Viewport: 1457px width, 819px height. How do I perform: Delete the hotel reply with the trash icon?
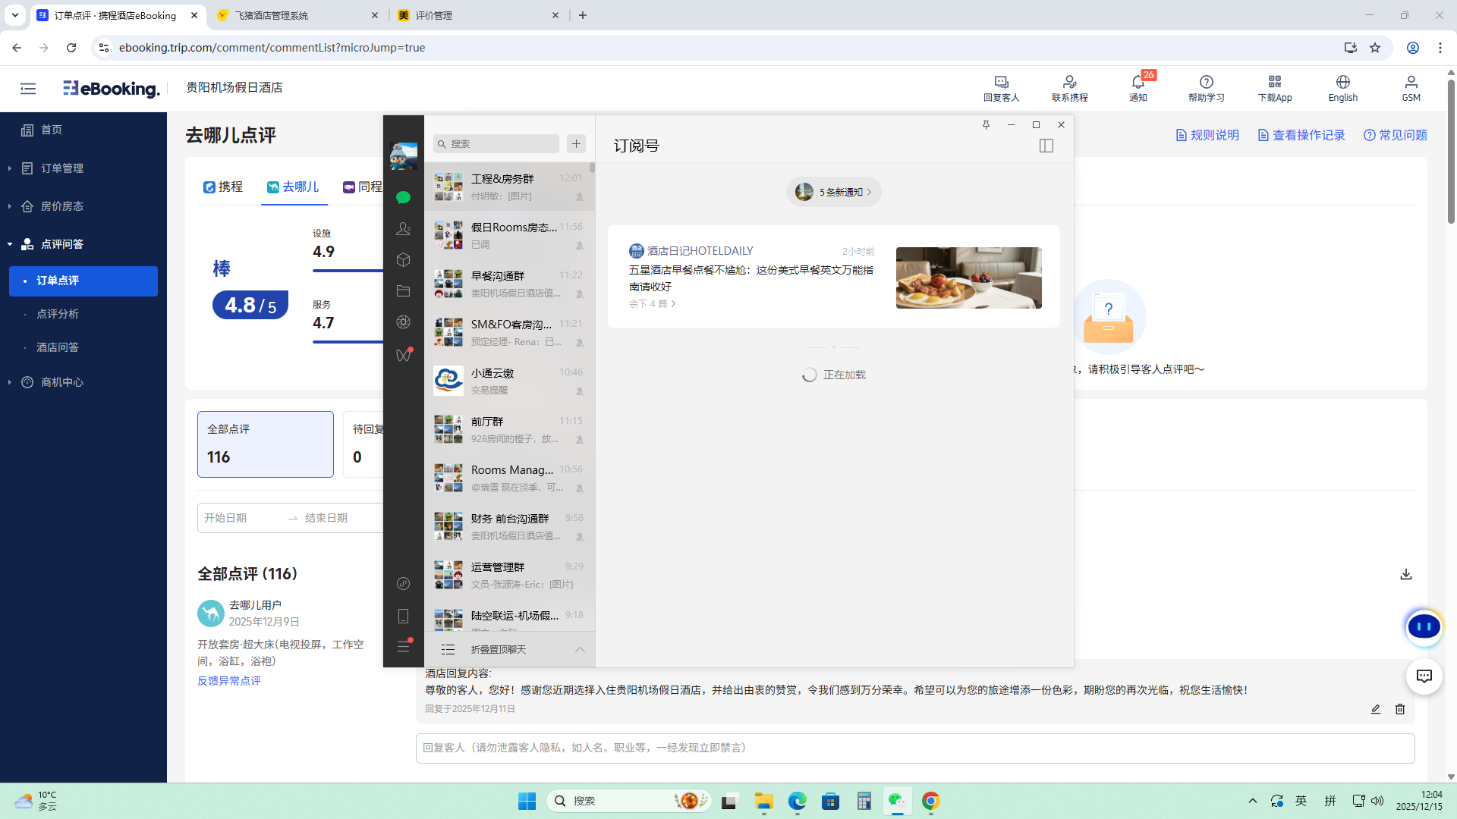point(1400,709)
